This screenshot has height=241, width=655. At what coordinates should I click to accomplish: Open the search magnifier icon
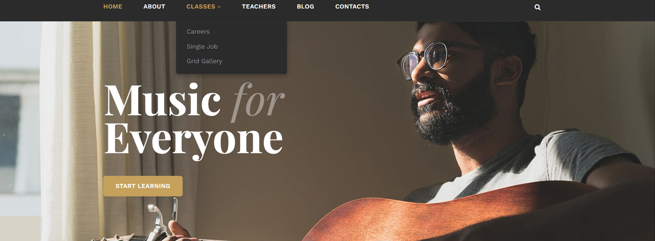(538, 7)
